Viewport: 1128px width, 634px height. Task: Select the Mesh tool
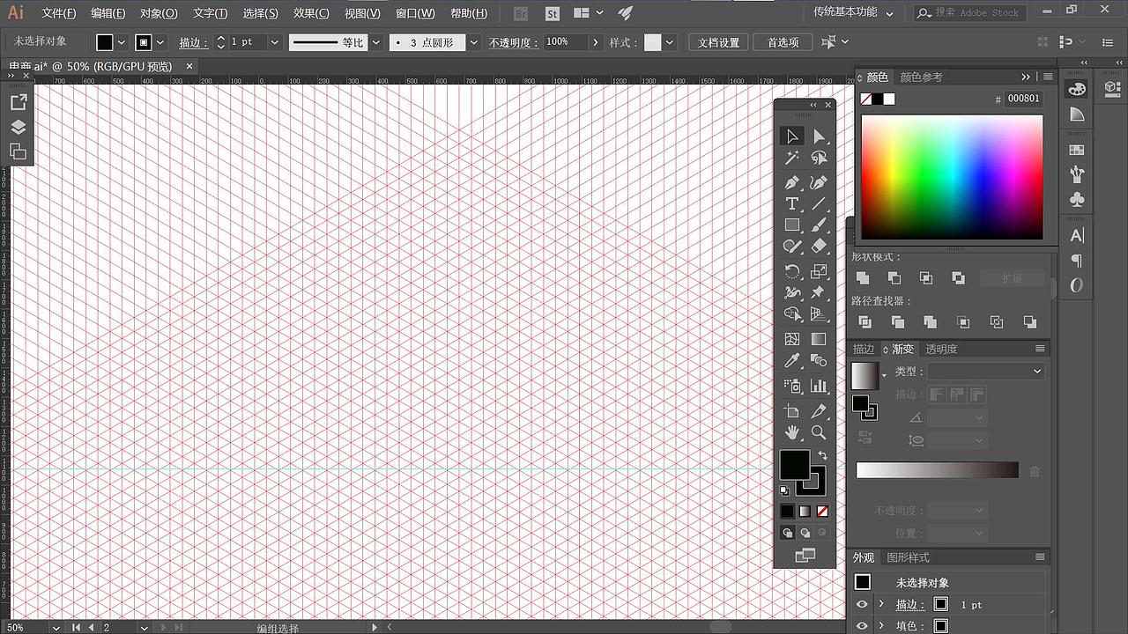click(791, 339)
